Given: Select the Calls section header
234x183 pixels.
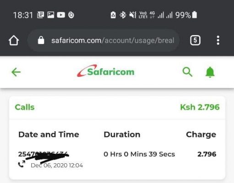Looking at the screenshot, I should point(25,107).
